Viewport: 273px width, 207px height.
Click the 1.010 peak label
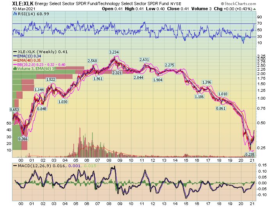coord(223,94)
